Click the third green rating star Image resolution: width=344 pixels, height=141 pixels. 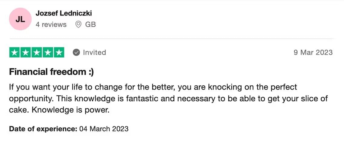coord(37,52)
